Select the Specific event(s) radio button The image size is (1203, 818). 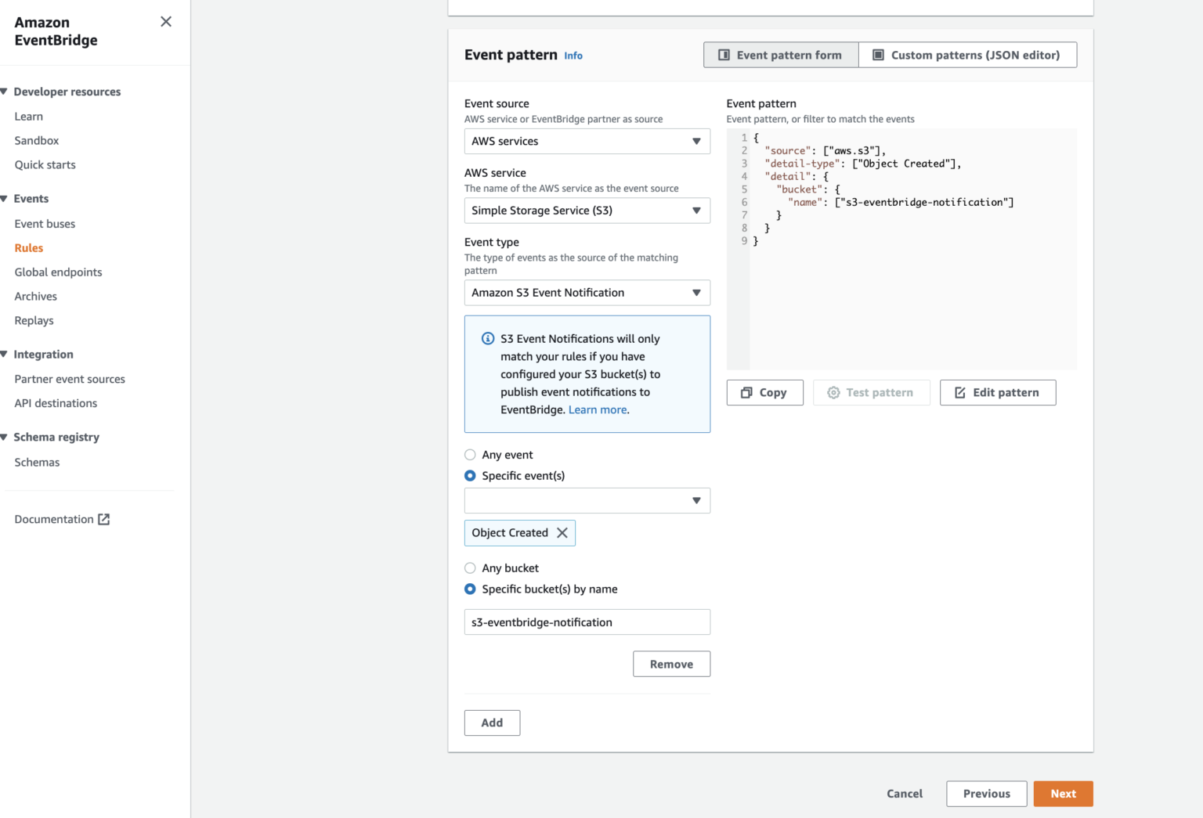(470, 475)
